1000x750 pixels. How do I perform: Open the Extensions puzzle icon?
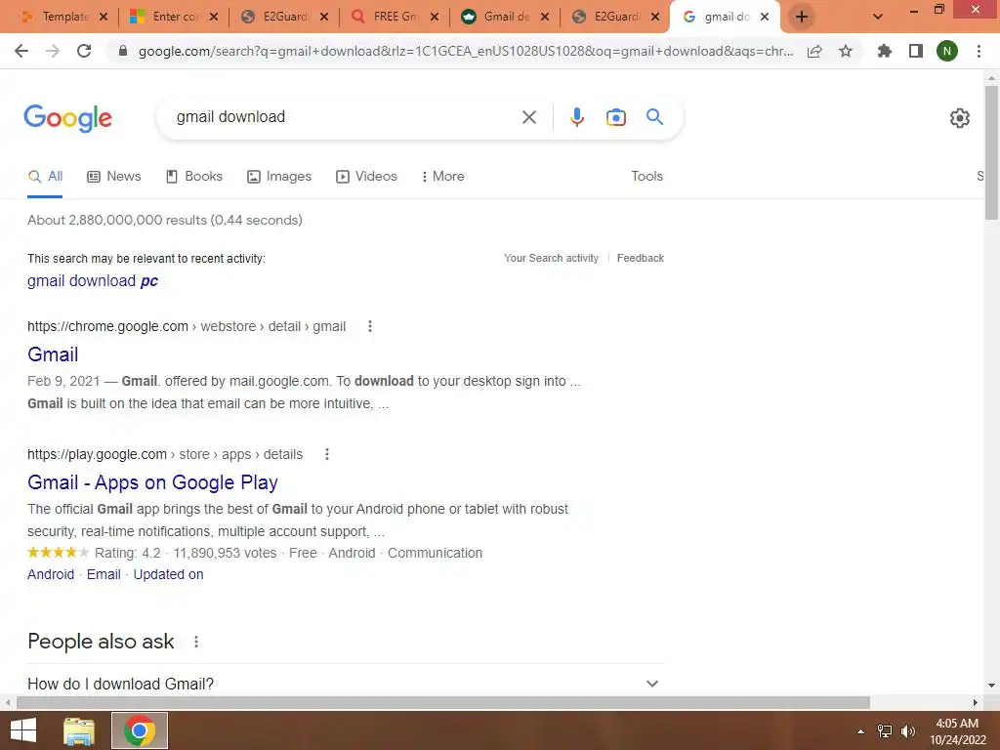pos(885,51)
